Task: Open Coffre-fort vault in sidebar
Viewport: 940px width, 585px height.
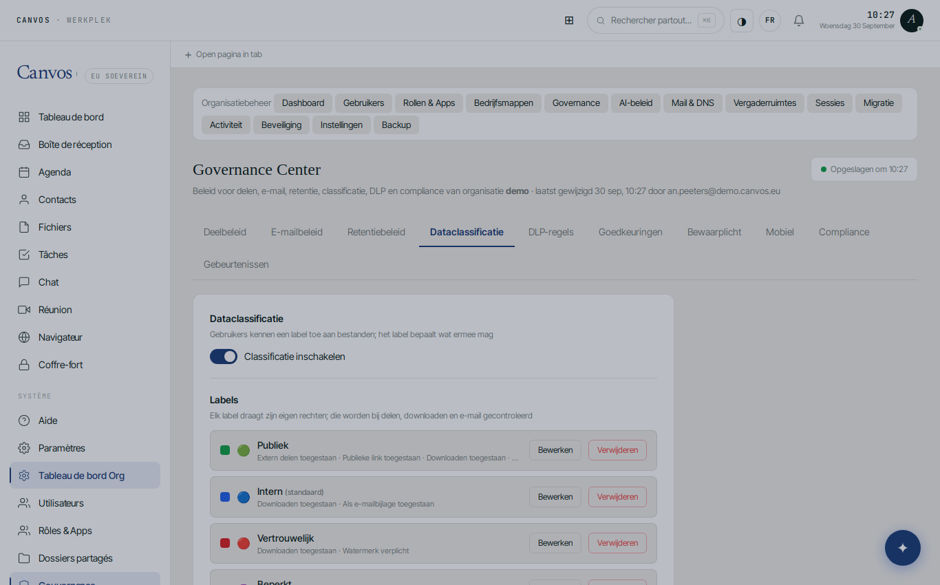Action: pyautogui.click(x=85, y=365)
